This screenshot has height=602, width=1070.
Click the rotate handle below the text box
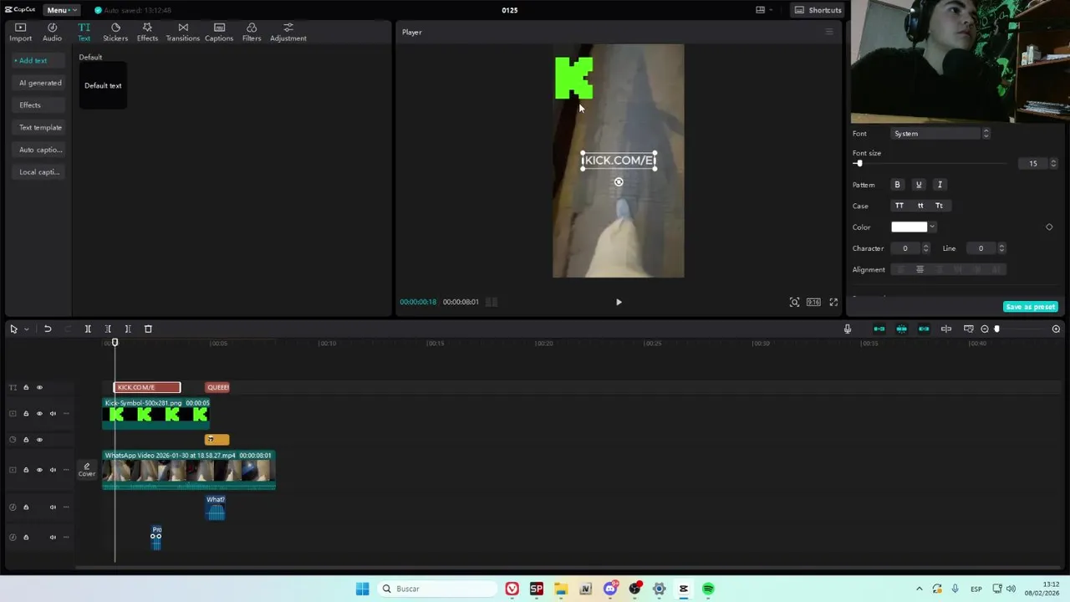[619, 181]
